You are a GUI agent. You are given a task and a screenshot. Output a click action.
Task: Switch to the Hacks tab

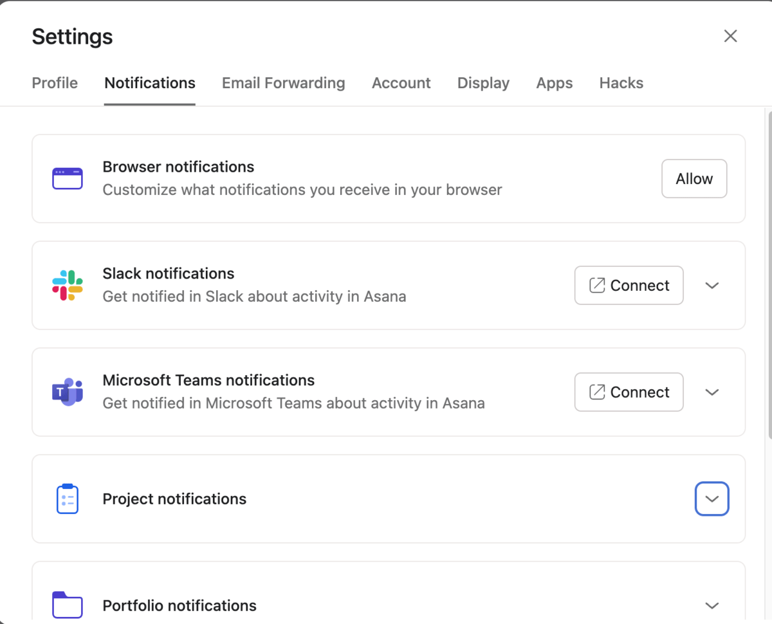(621, 83)
